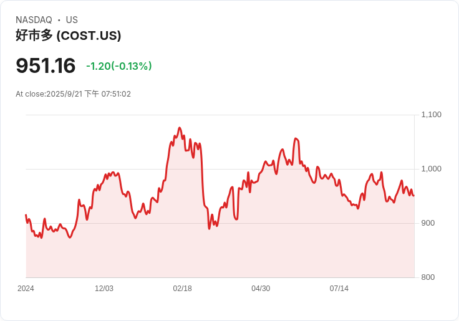
Task: Select the -1.20(-0.13%) price change text
Action: pos(119,66)
